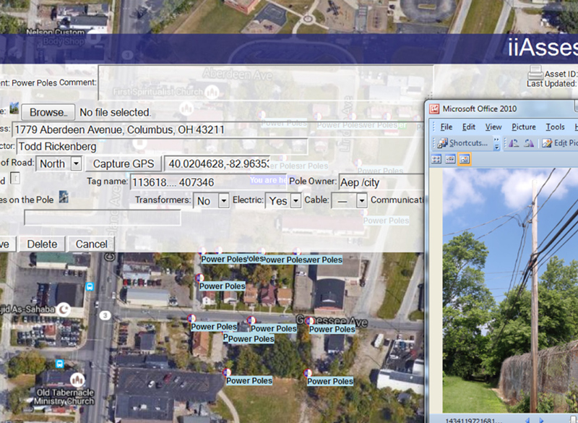Click the Pole Owner field Aep /city
Image resolution: width=578 pixels, height=423 pixels.
[381, 182]
